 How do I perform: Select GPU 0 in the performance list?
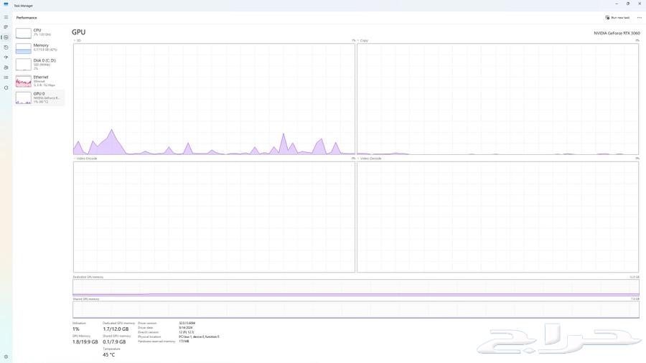pos(39,97)
